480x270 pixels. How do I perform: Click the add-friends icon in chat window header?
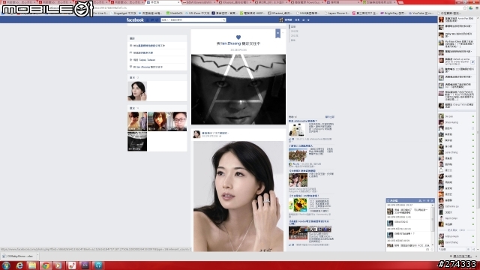(420, 200)
